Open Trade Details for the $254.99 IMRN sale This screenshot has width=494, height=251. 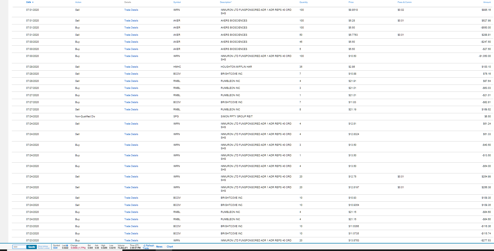click(131, 177)
